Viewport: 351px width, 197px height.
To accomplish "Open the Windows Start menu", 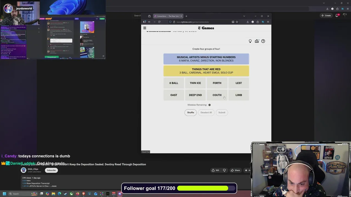I will click(4, 194).
